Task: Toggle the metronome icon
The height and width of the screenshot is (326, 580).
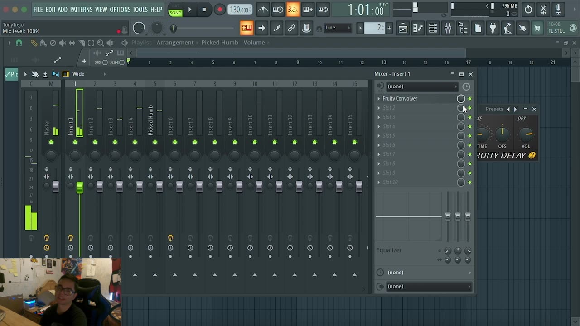Action: [x=262, y=10]
